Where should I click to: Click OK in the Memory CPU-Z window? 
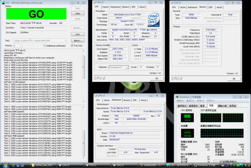coord(234,79)
